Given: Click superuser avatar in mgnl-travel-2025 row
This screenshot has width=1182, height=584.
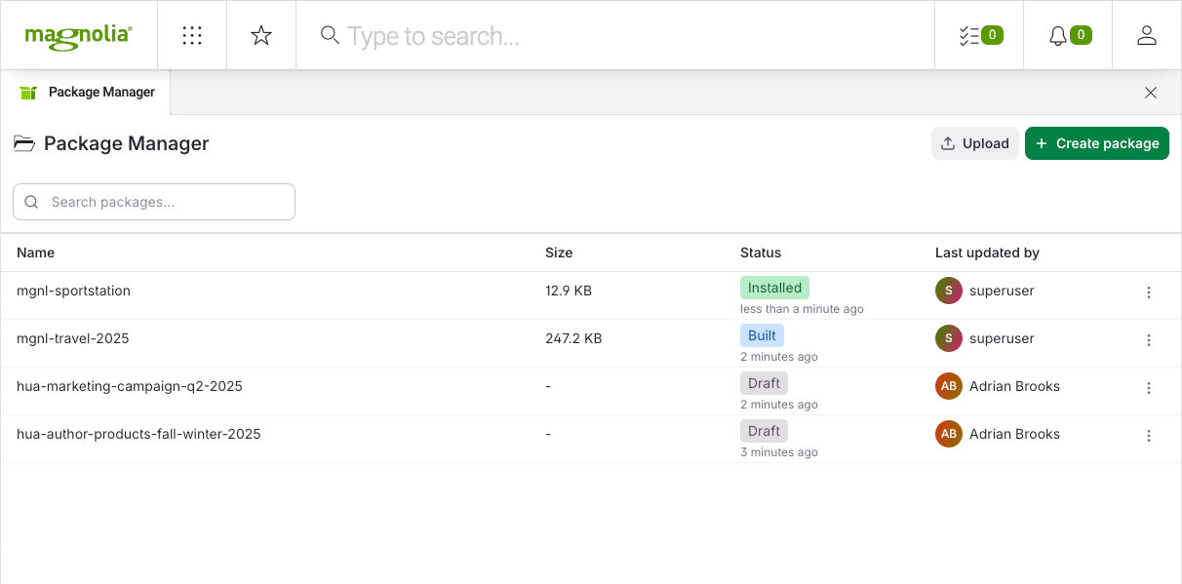Looking at the screenshot, I should (949, 338).
